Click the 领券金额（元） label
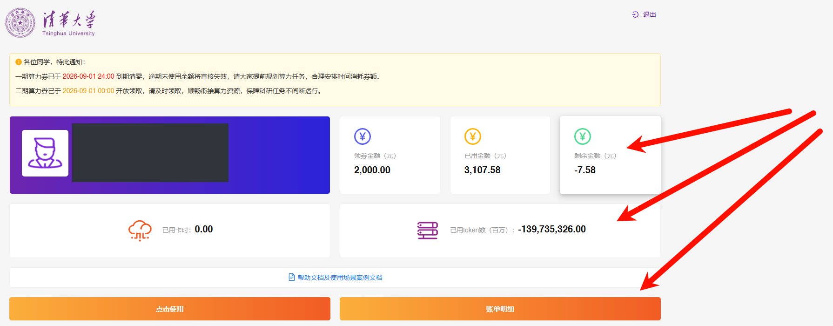The width and height of the screenshot is (833, 326). point(375,156)
